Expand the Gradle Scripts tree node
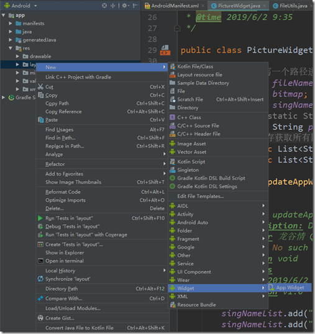This screenshot has height=334, width=315. click(3, 97)
